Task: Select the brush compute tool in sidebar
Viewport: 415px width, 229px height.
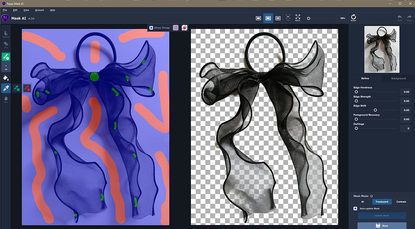Action: point(6,57)
